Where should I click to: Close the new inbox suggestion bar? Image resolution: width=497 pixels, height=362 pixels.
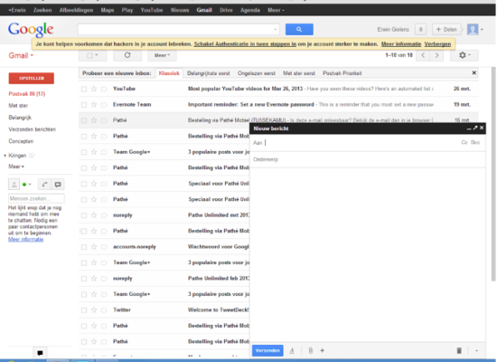tap(474, 72)
